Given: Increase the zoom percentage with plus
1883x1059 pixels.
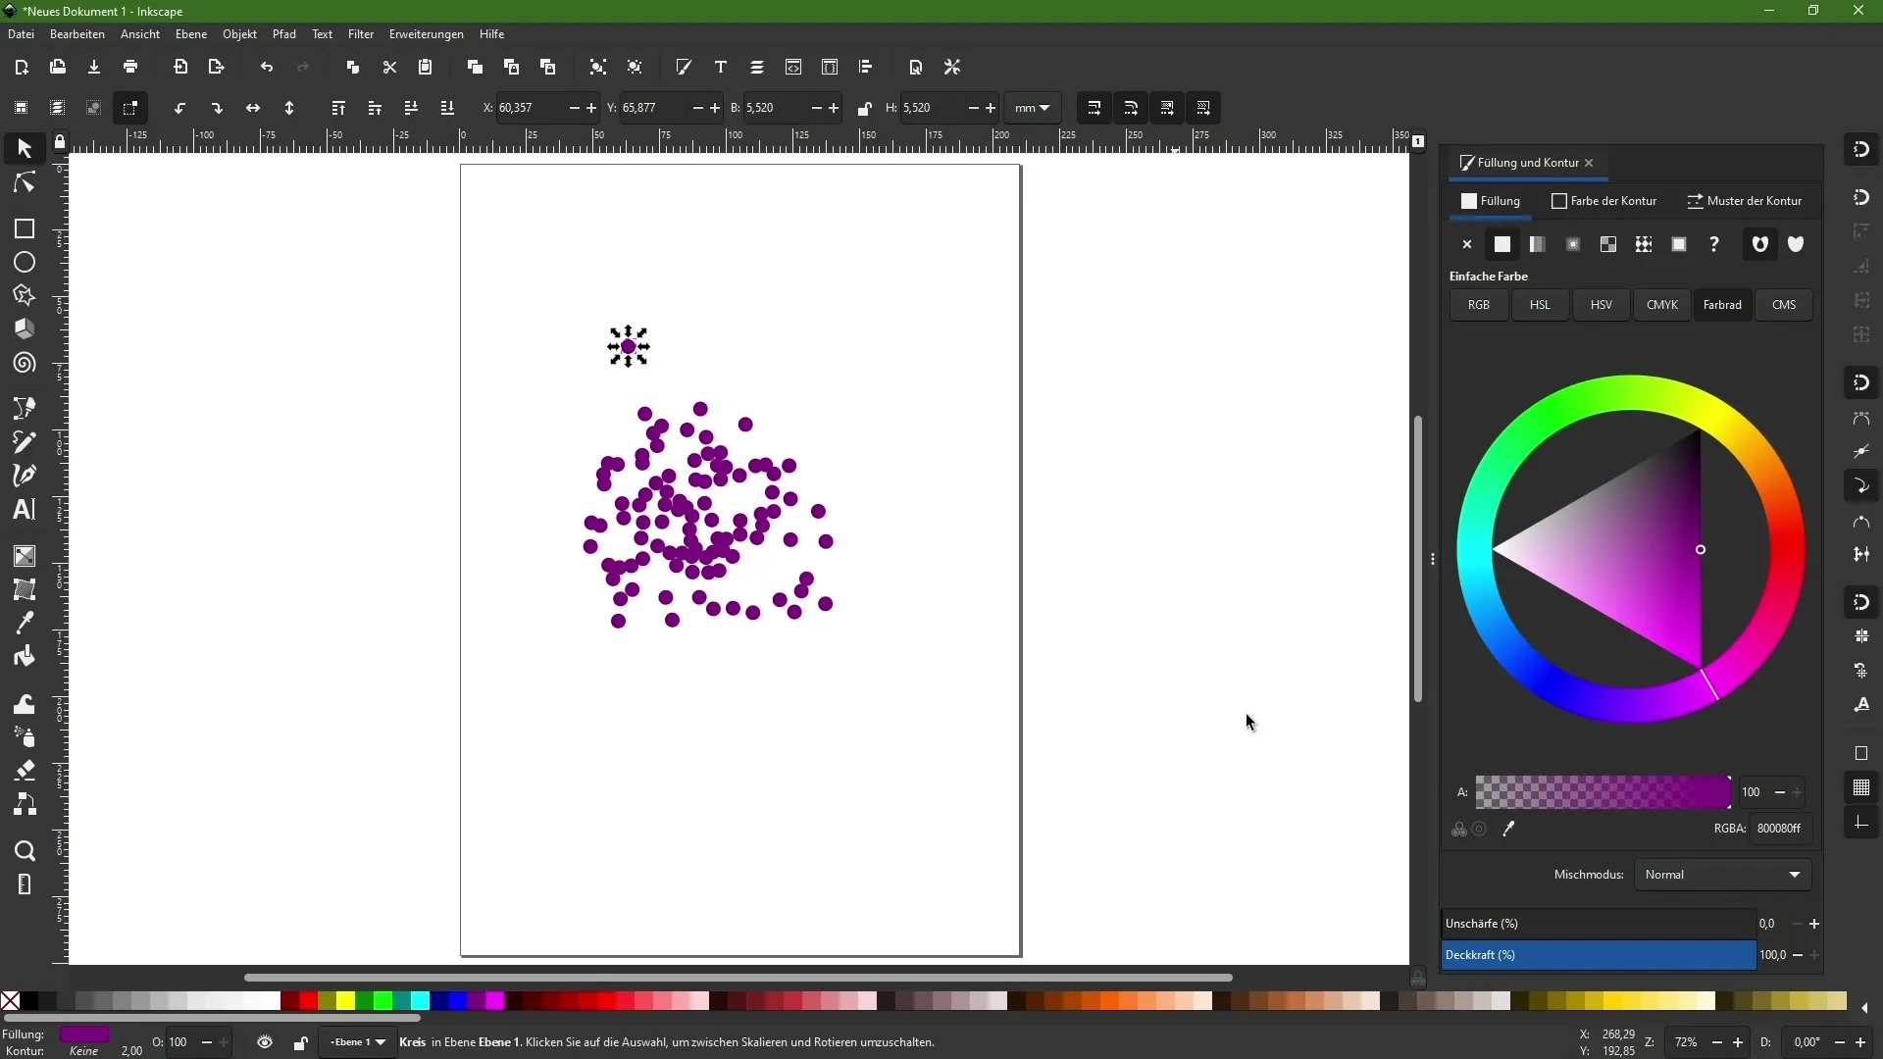Looking at the screenshot, I should (x=1738, y=1042).
